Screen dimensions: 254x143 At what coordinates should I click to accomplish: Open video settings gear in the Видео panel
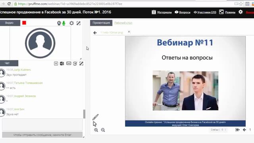point(71,23)
